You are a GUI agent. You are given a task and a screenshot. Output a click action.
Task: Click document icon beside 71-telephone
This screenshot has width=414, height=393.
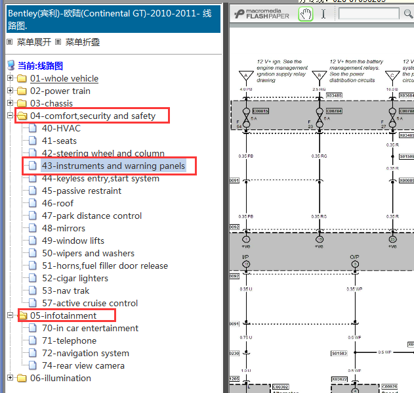(x=32, y=341)
